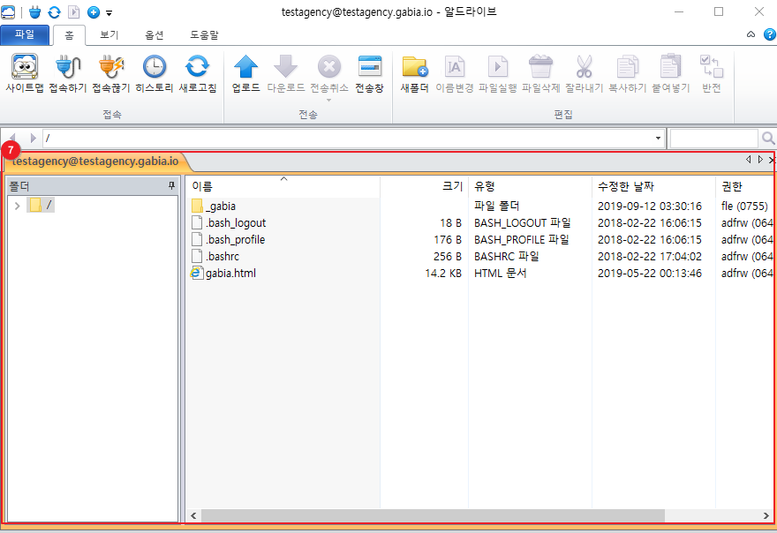Screen dimensions: 777x533
Task: Click the scrollbar right arrow in file list
Action: pyautogui.click(x=766, y=515)
